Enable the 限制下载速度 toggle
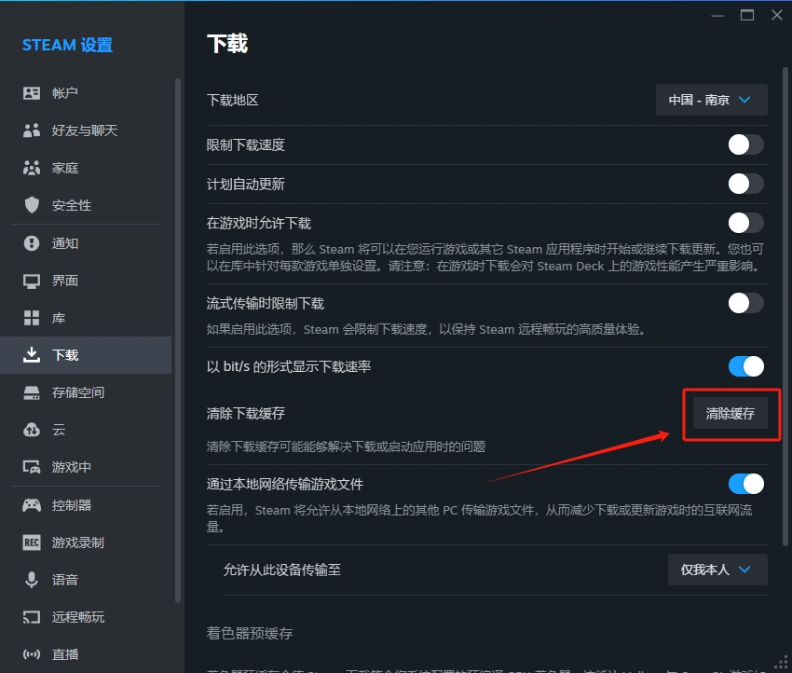 tap(745, 144)
